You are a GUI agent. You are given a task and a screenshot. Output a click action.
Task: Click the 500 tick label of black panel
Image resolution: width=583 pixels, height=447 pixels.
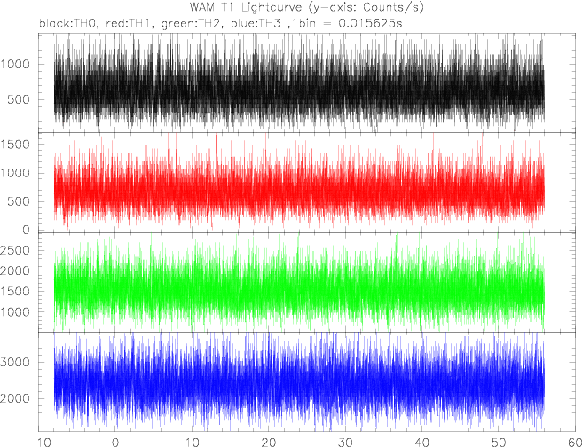(20, 99)
